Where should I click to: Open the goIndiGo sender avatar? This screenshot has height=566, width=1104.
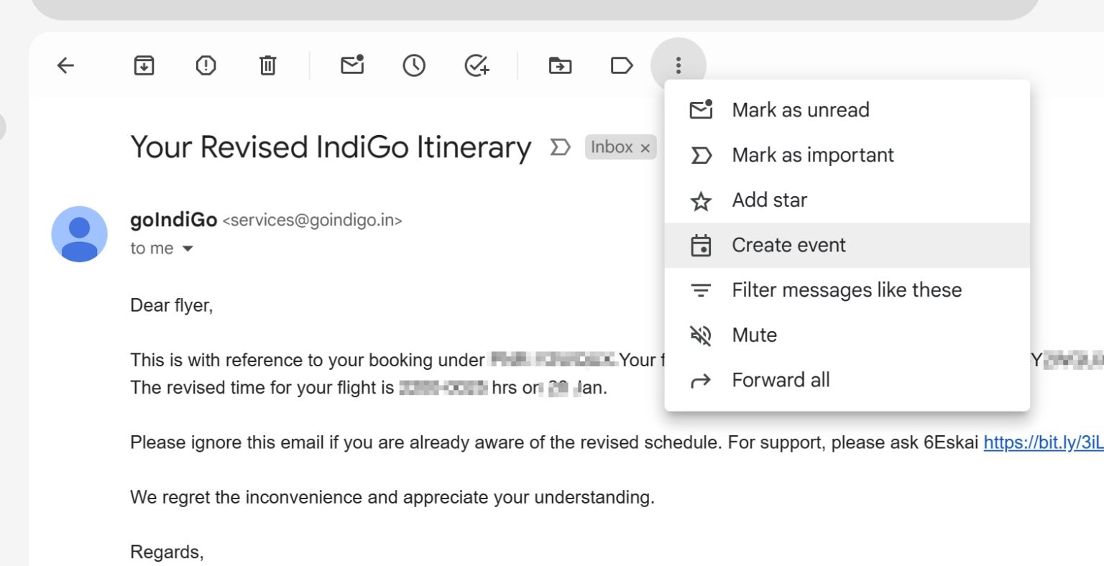click(79, 234)
